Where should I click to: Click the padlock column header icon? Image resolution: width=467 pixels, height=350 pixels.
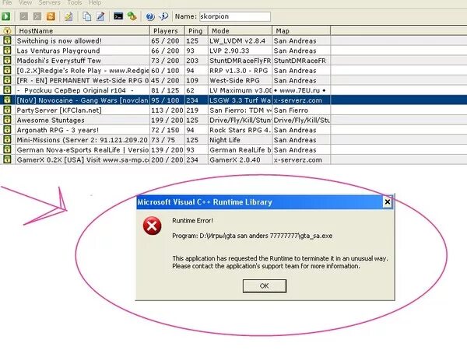point(7,30)
